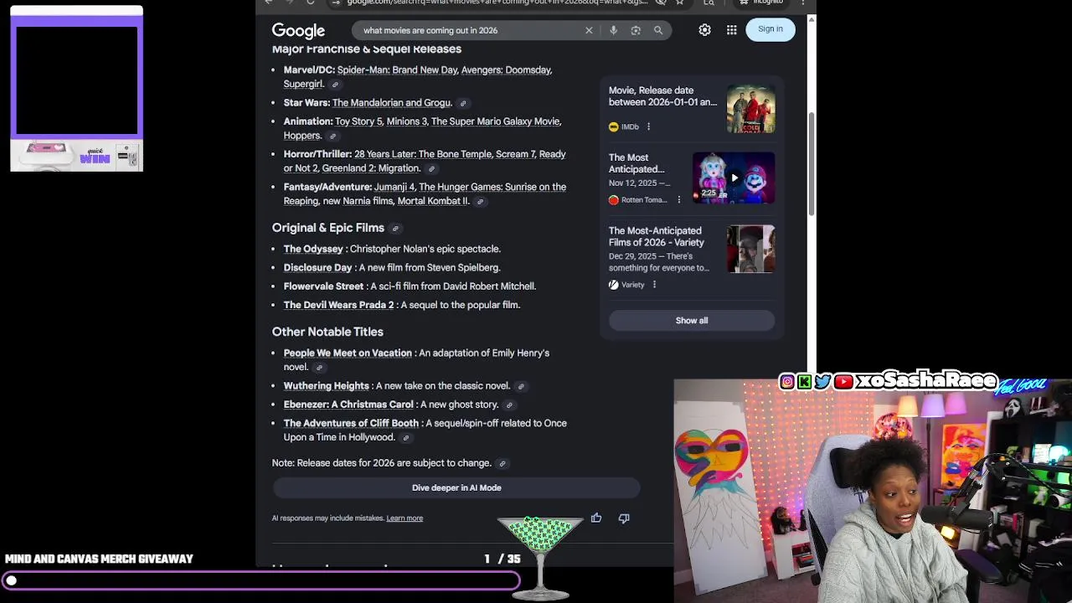Screen dimensions: 1072x603
Task: Open Wuthering Heights link
Action: pyautogui.click(x=326, y=386)
